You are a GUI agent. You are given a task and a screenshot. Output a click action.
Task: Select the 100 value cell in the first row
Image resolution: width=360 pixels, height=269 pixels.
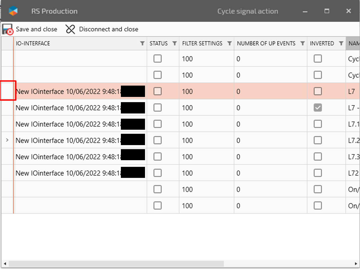[187, 59]
